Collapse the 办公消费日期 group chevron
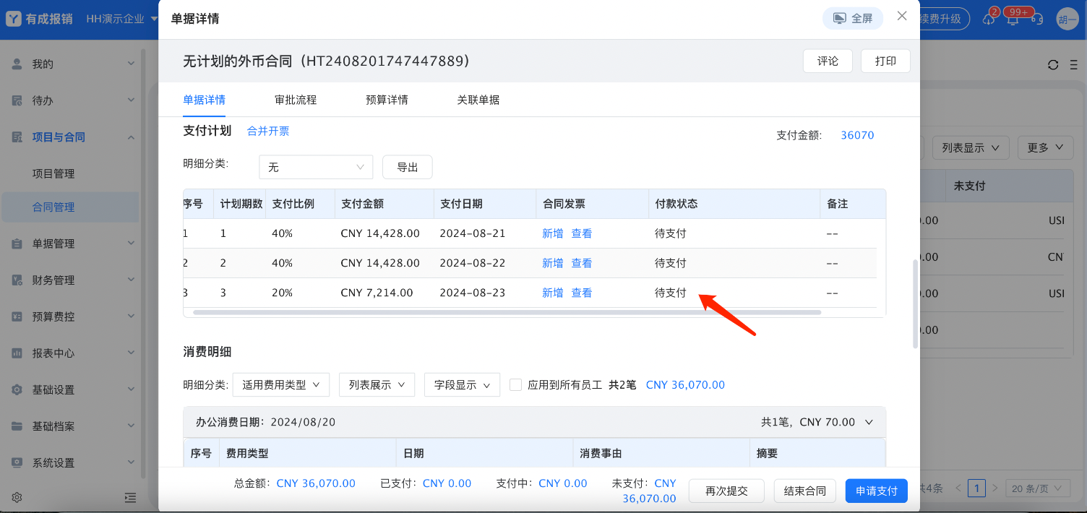The height and width of the screenshot is (513, 1087). (x=869, y=422)
